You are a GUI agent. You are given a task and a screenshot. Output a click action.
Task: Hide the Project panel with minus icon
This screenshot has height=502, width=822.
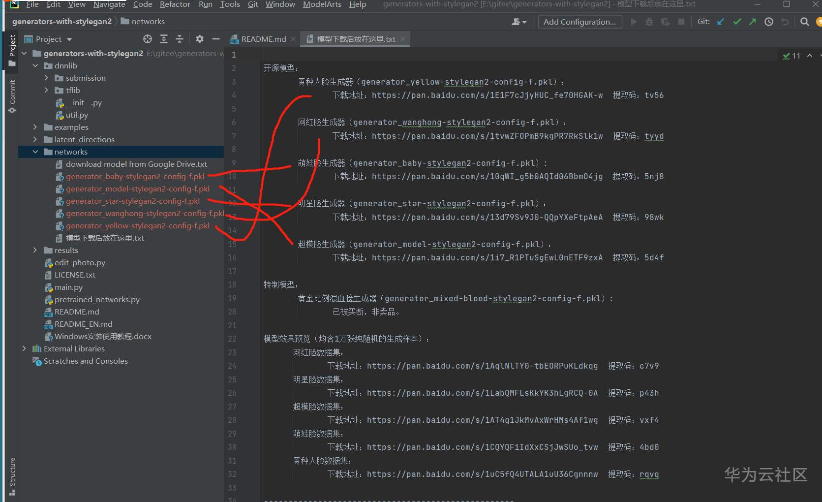pyautogui.click(x=215, y=39)
